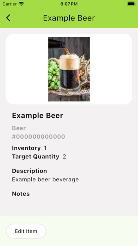Select the inventory value 1
The height and width of the screenshot is (246, 138).
click(x=45, y=148)
